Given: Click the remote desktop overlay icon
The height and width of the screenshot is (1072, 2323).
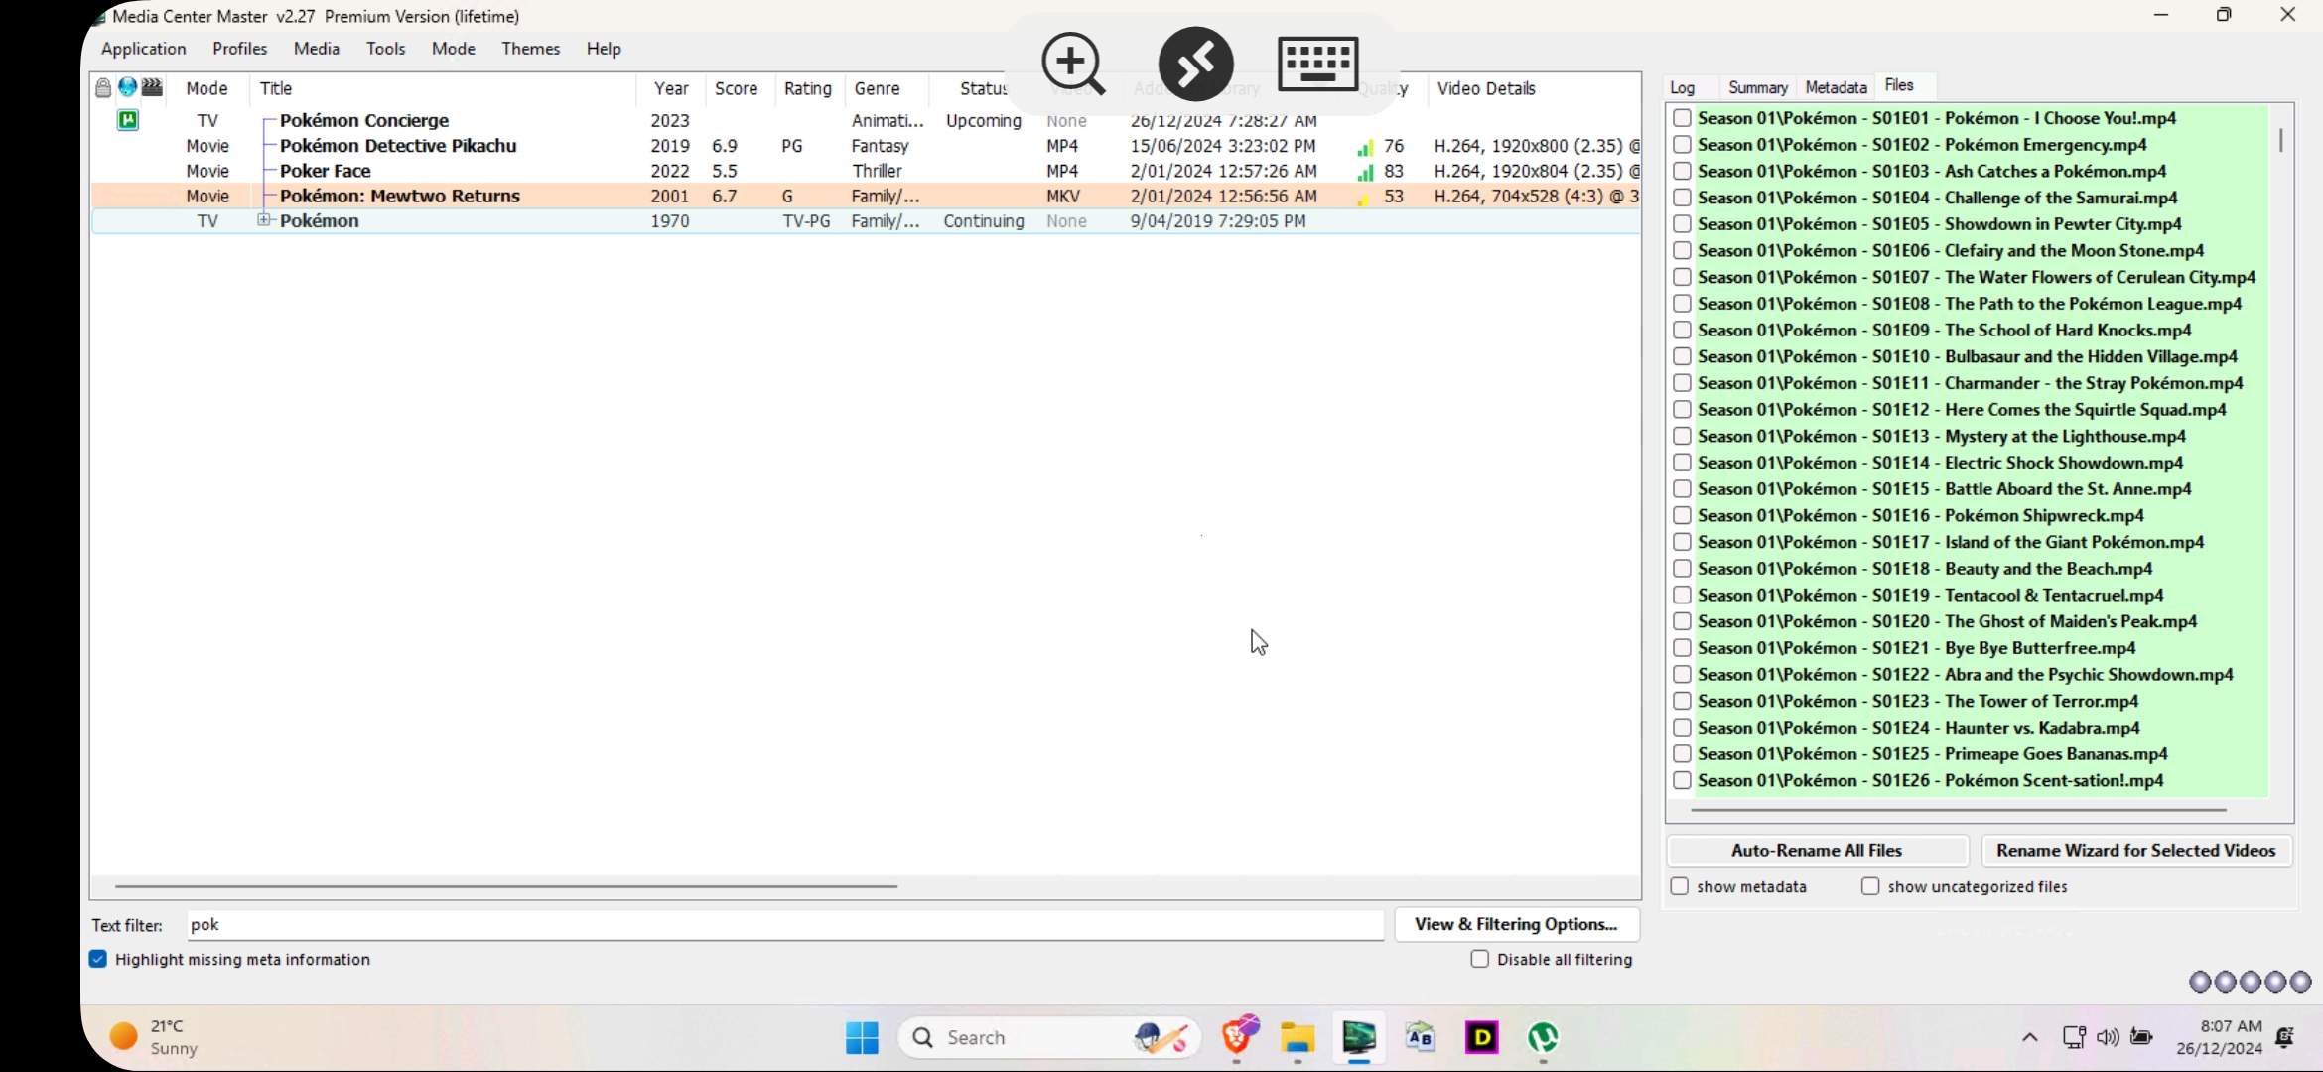Looking at the screenshot, I should pos(1195,64).
